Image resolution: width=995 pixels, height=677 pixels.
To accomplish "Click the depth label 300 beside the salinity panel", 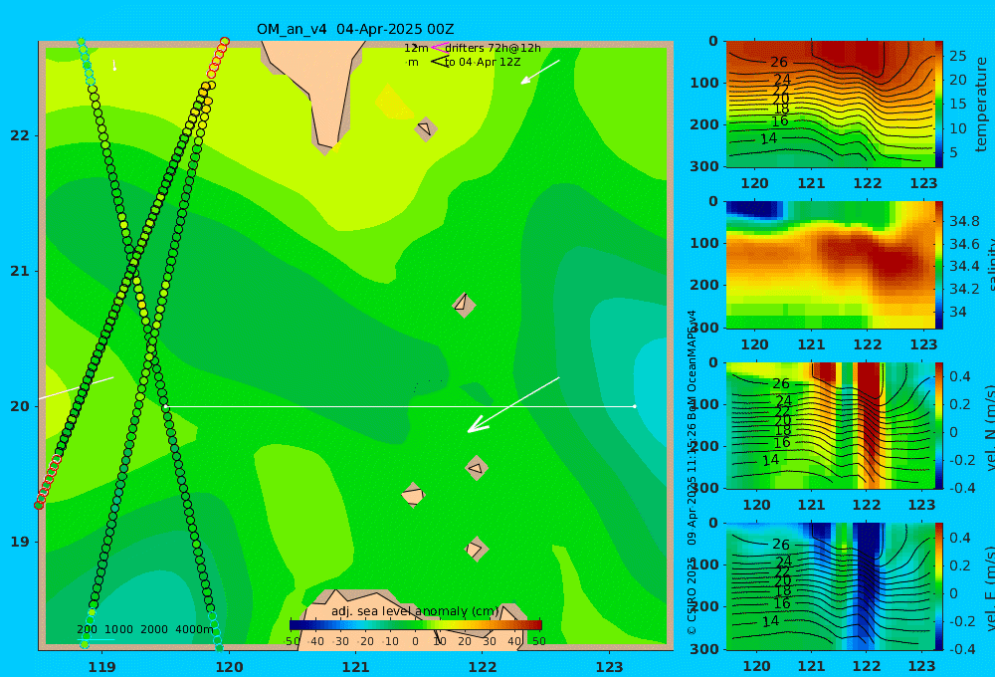I will (705, 328).
